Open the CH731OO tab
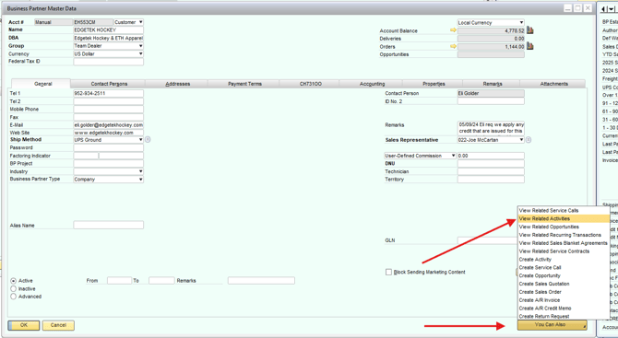 (x=310, y=84)
